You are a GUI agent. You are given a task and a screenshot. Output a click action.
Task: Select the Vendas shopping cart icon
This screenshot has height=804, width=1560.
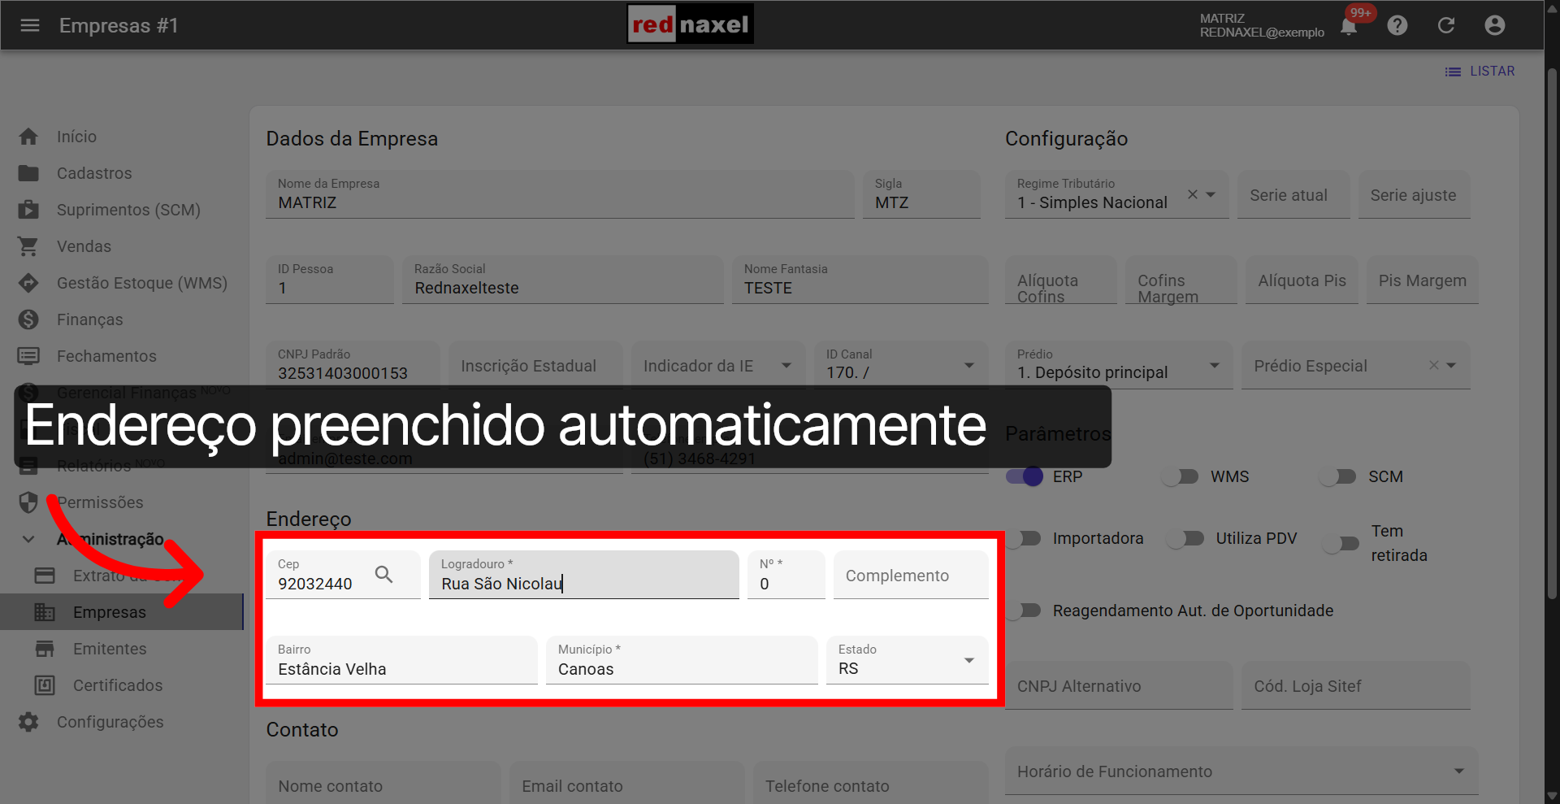point(28,246)
